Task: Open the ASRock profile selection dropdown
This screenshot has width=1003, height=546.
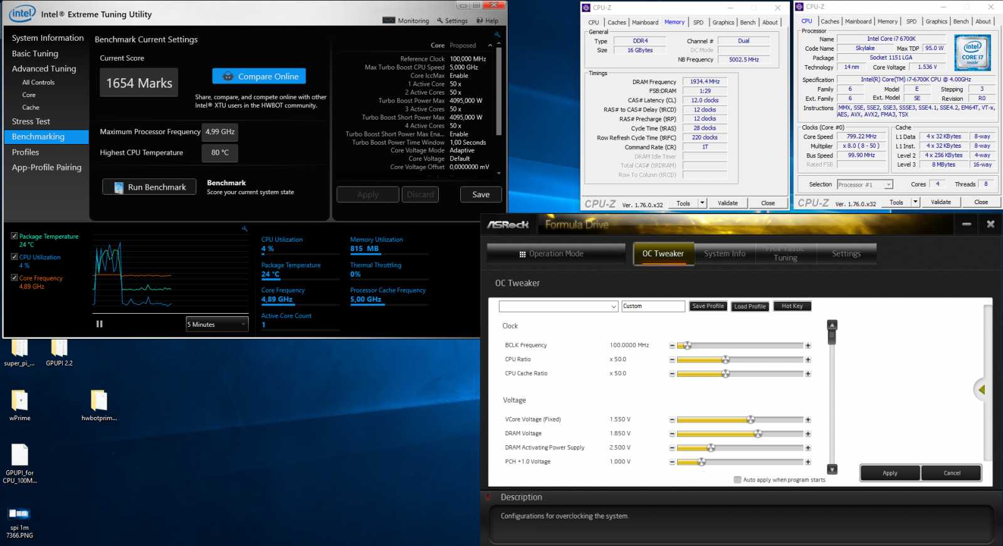Action: click(x=559, y=306)
